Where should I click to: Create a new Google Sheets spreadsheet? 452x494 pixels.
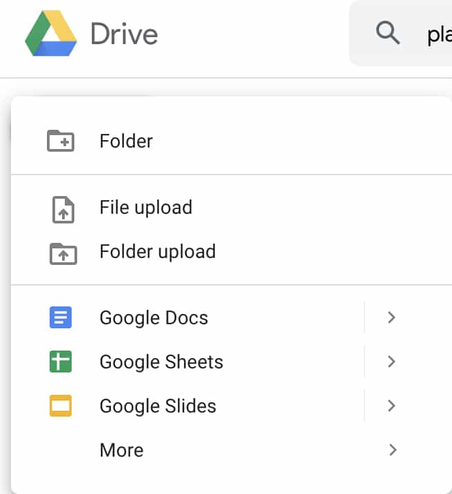(x=187, y=362)
